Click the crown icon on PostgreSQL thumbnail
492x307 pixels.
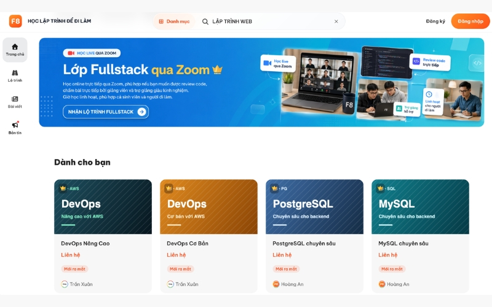tap(274, 188)
